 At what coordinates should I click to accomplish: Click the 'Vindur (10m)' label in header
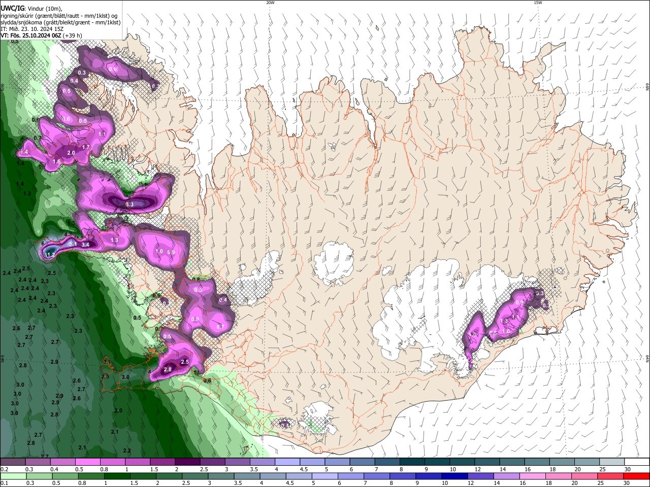click(45, 8)
